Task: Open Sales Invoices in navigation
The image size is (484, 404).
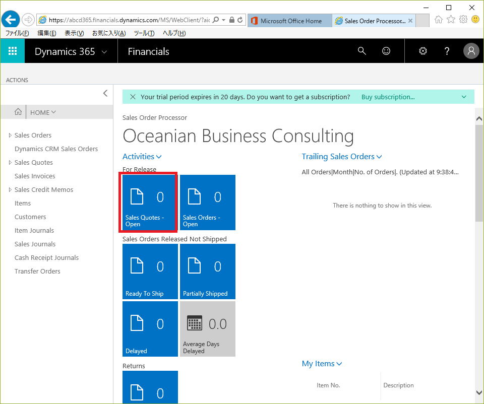Action: [x=35, y=176]
